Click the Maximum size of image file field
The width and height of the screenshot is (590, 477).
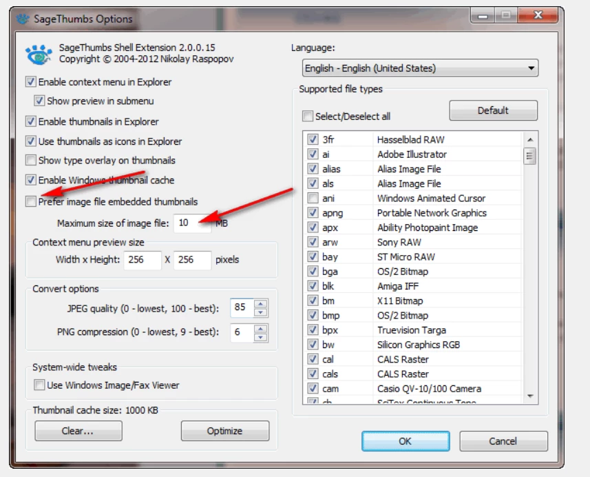(x=193, y=223)
